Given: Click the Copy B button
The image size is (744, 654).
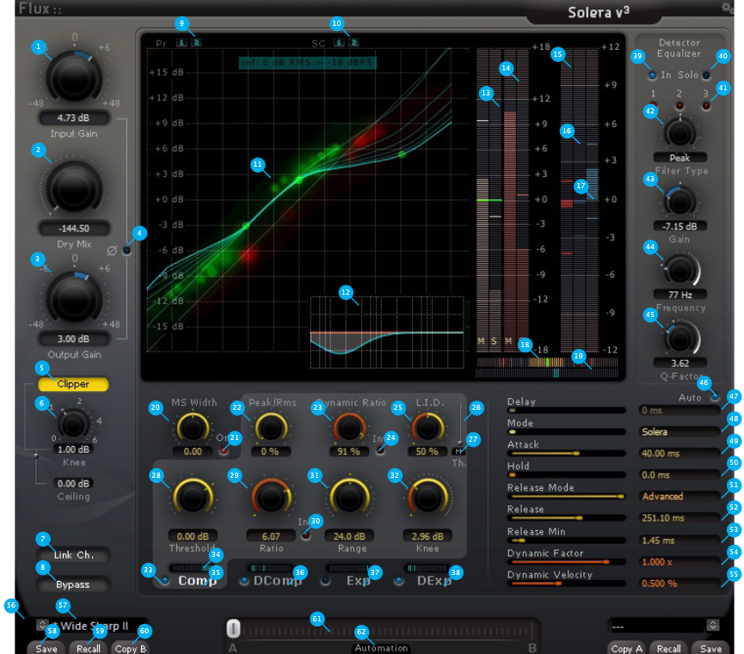Looking at the screenshot, I should click(x=130, y=649).
